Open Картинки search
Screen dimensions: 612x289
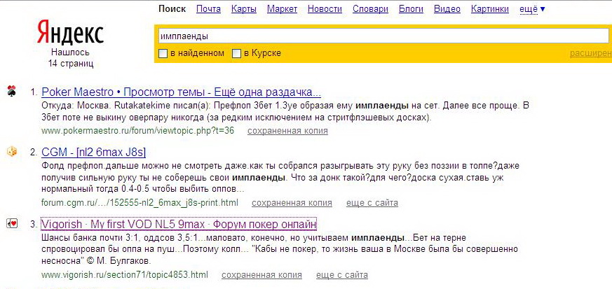pos(490,8)
